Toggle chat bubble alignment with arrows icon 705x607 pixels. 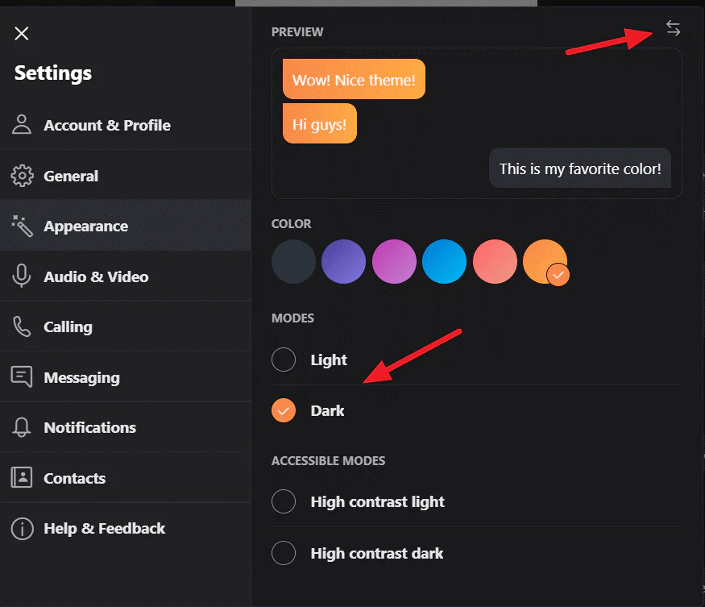(674, 27)
